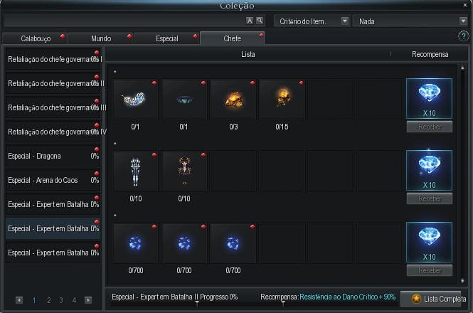Click the blue-white sword item icon with 0/10
Screen dimensions: 473x313
click(x=135, y=171)
